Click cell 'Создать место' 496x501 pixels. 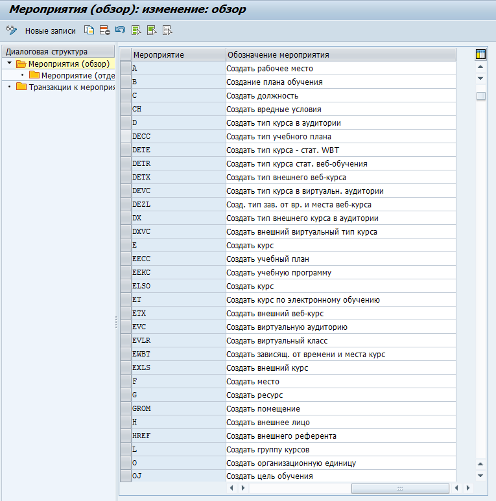(340, 382)
